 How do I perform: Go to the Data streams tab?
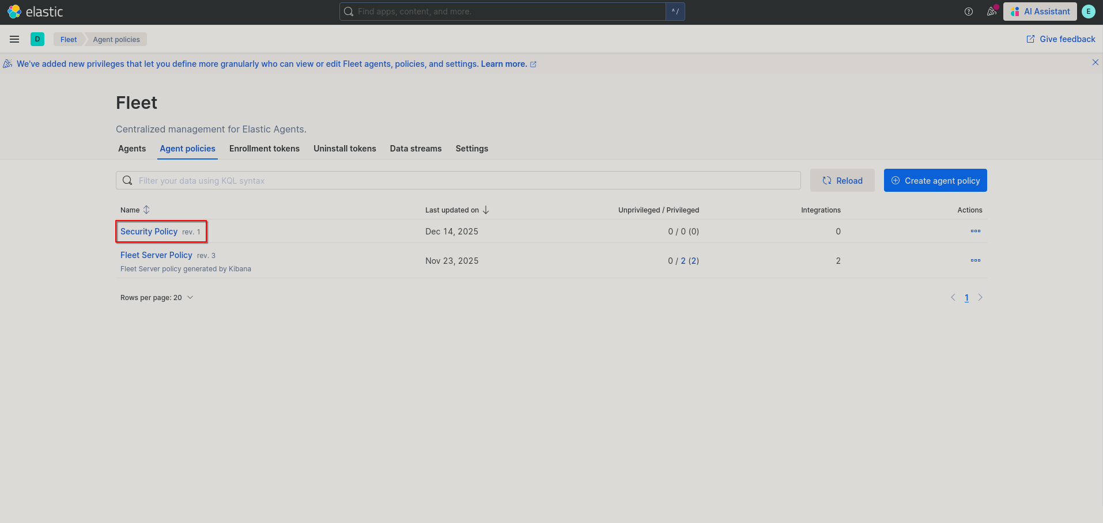416,149
